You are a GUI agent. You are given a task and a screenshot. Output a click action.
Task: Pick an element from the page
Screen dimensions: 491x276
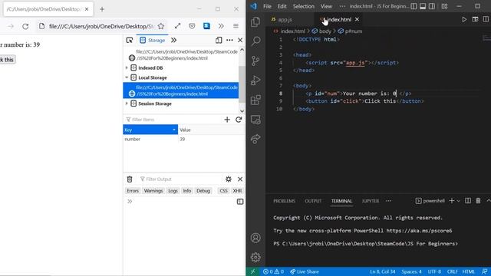(x=130, y=40)
